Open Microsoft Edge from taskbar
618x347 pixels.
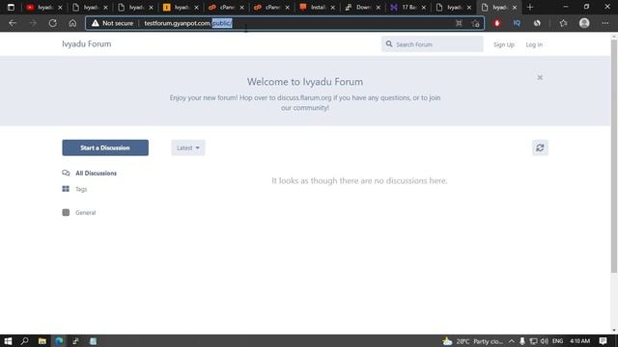coord(59,341)
